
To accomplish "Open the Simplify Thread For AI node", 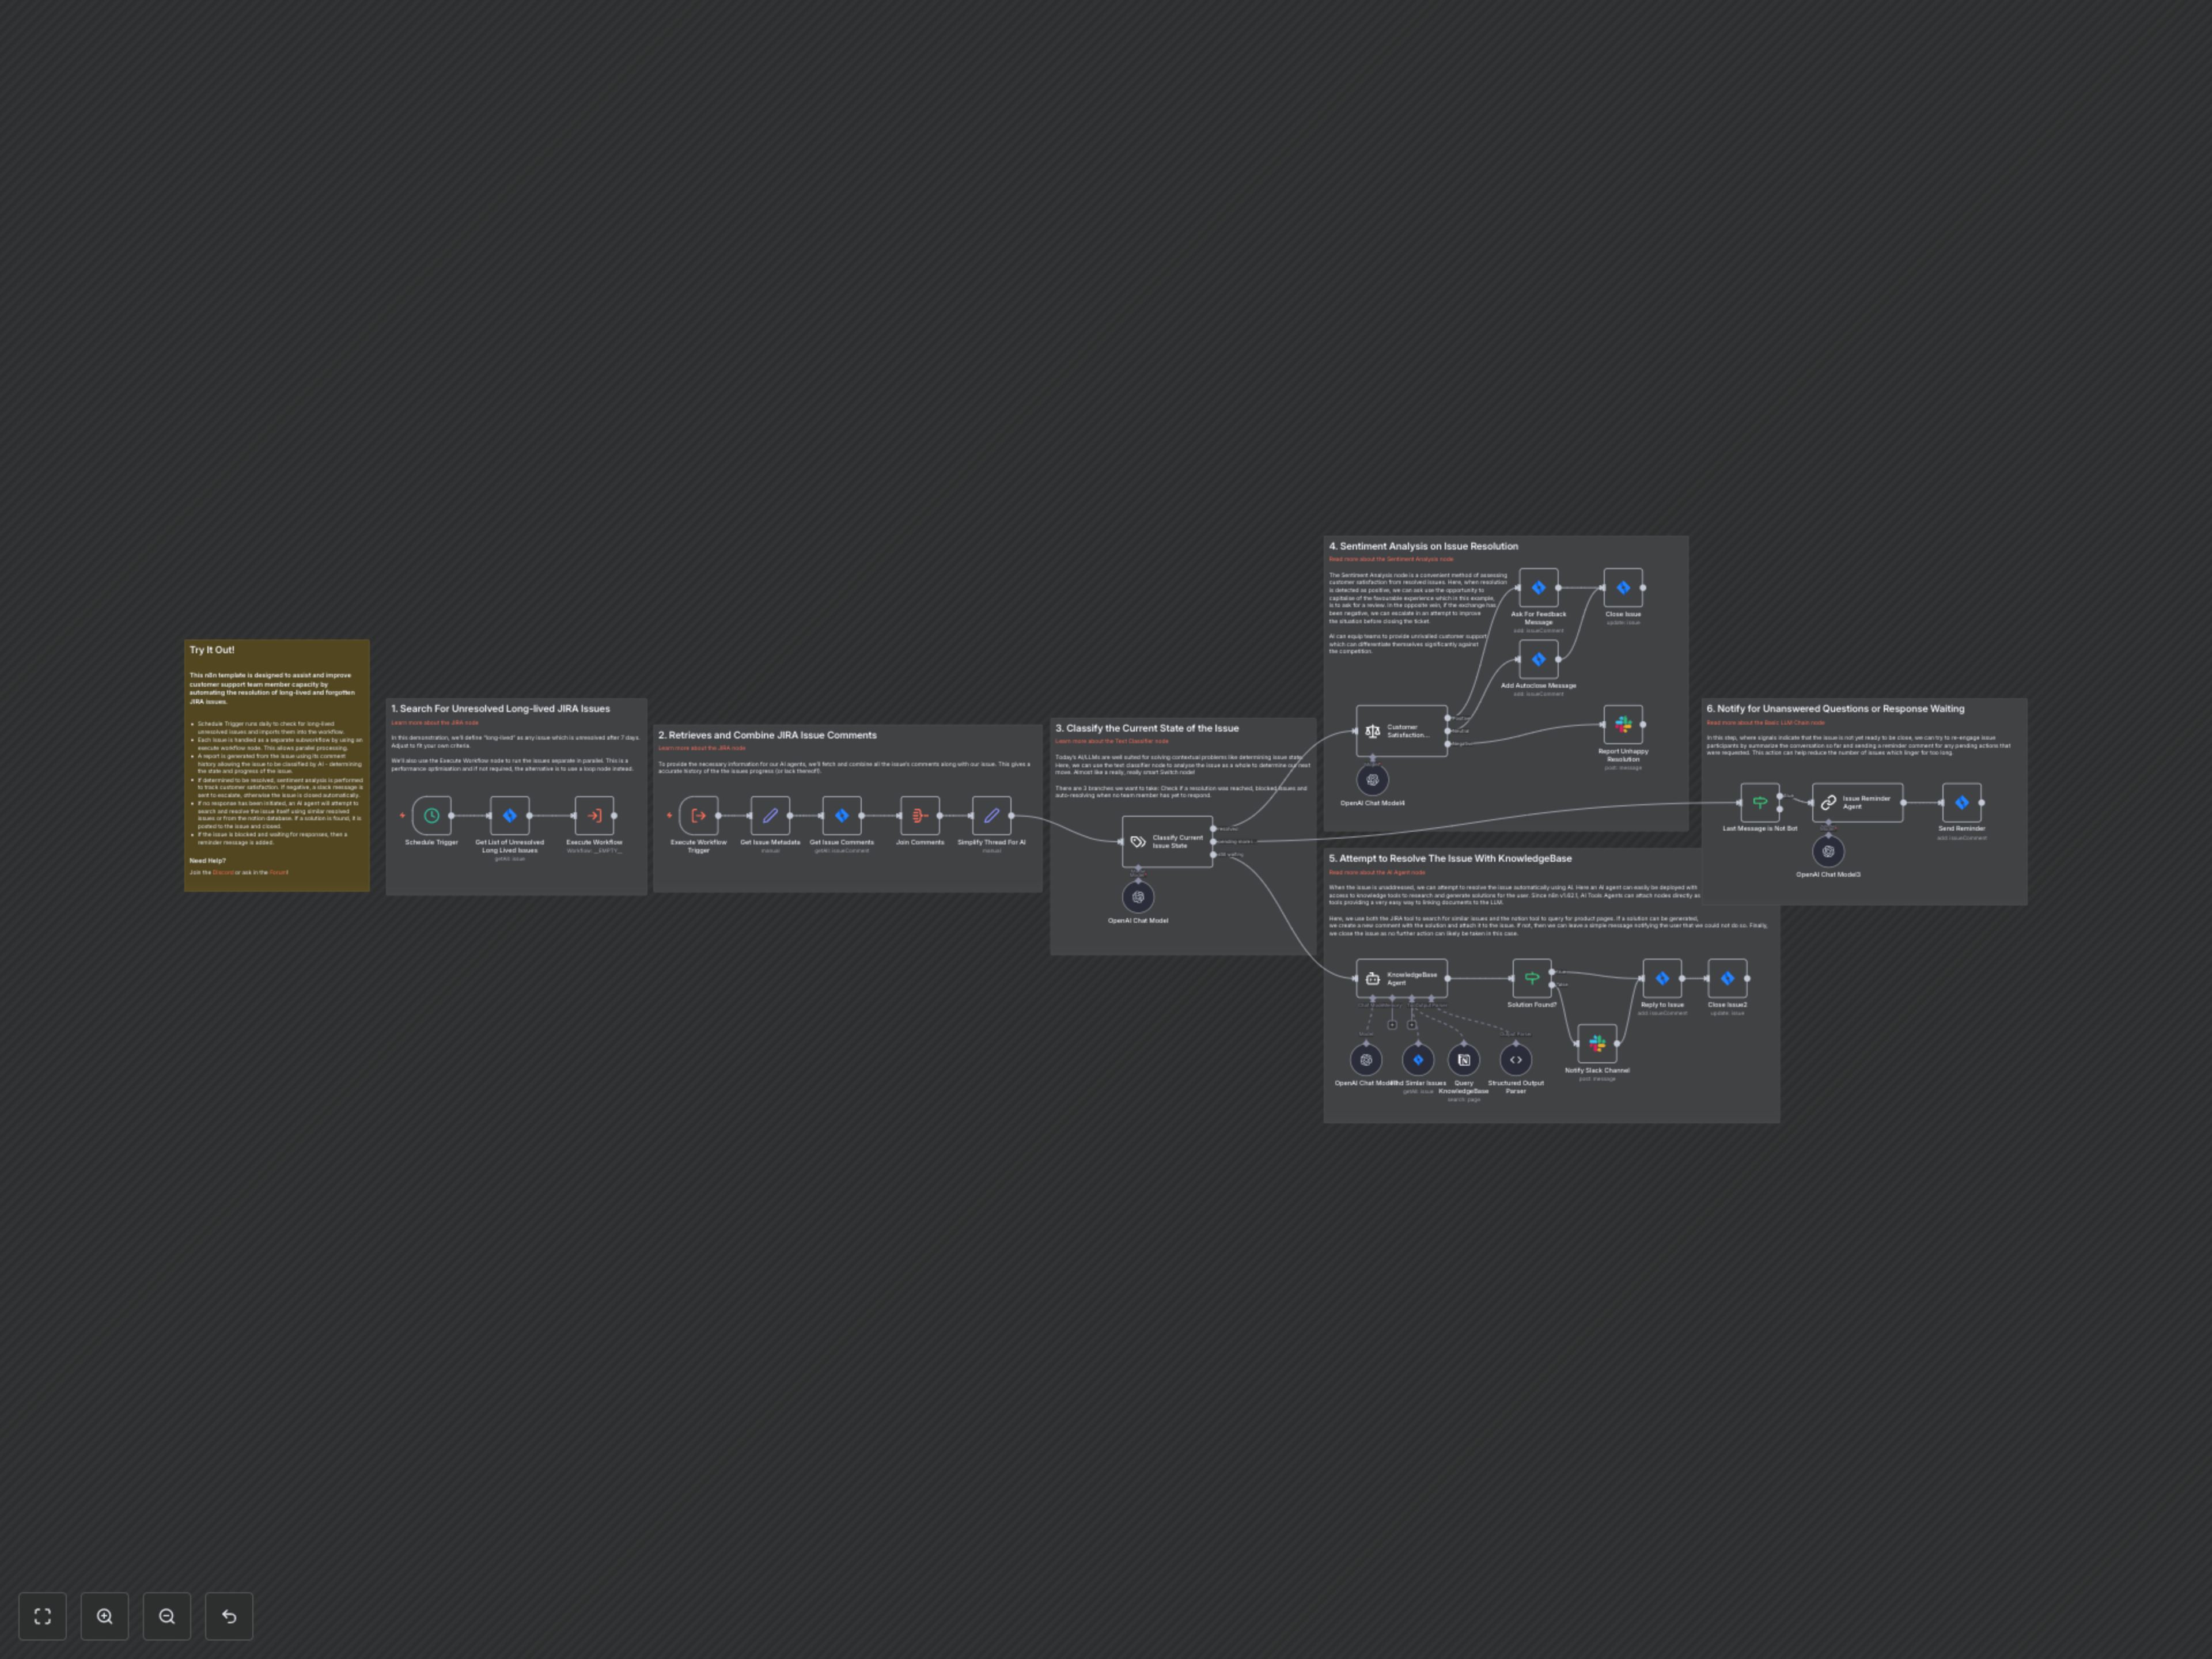I will 991,815.
